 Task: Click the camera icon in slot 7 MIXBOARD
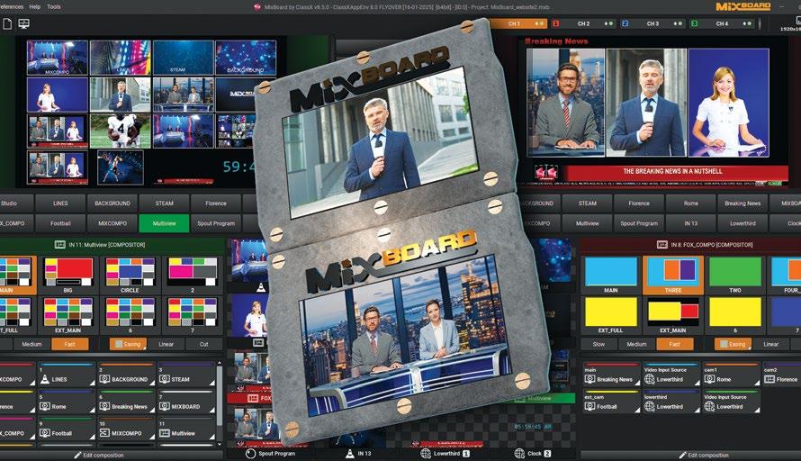(165, 406)
